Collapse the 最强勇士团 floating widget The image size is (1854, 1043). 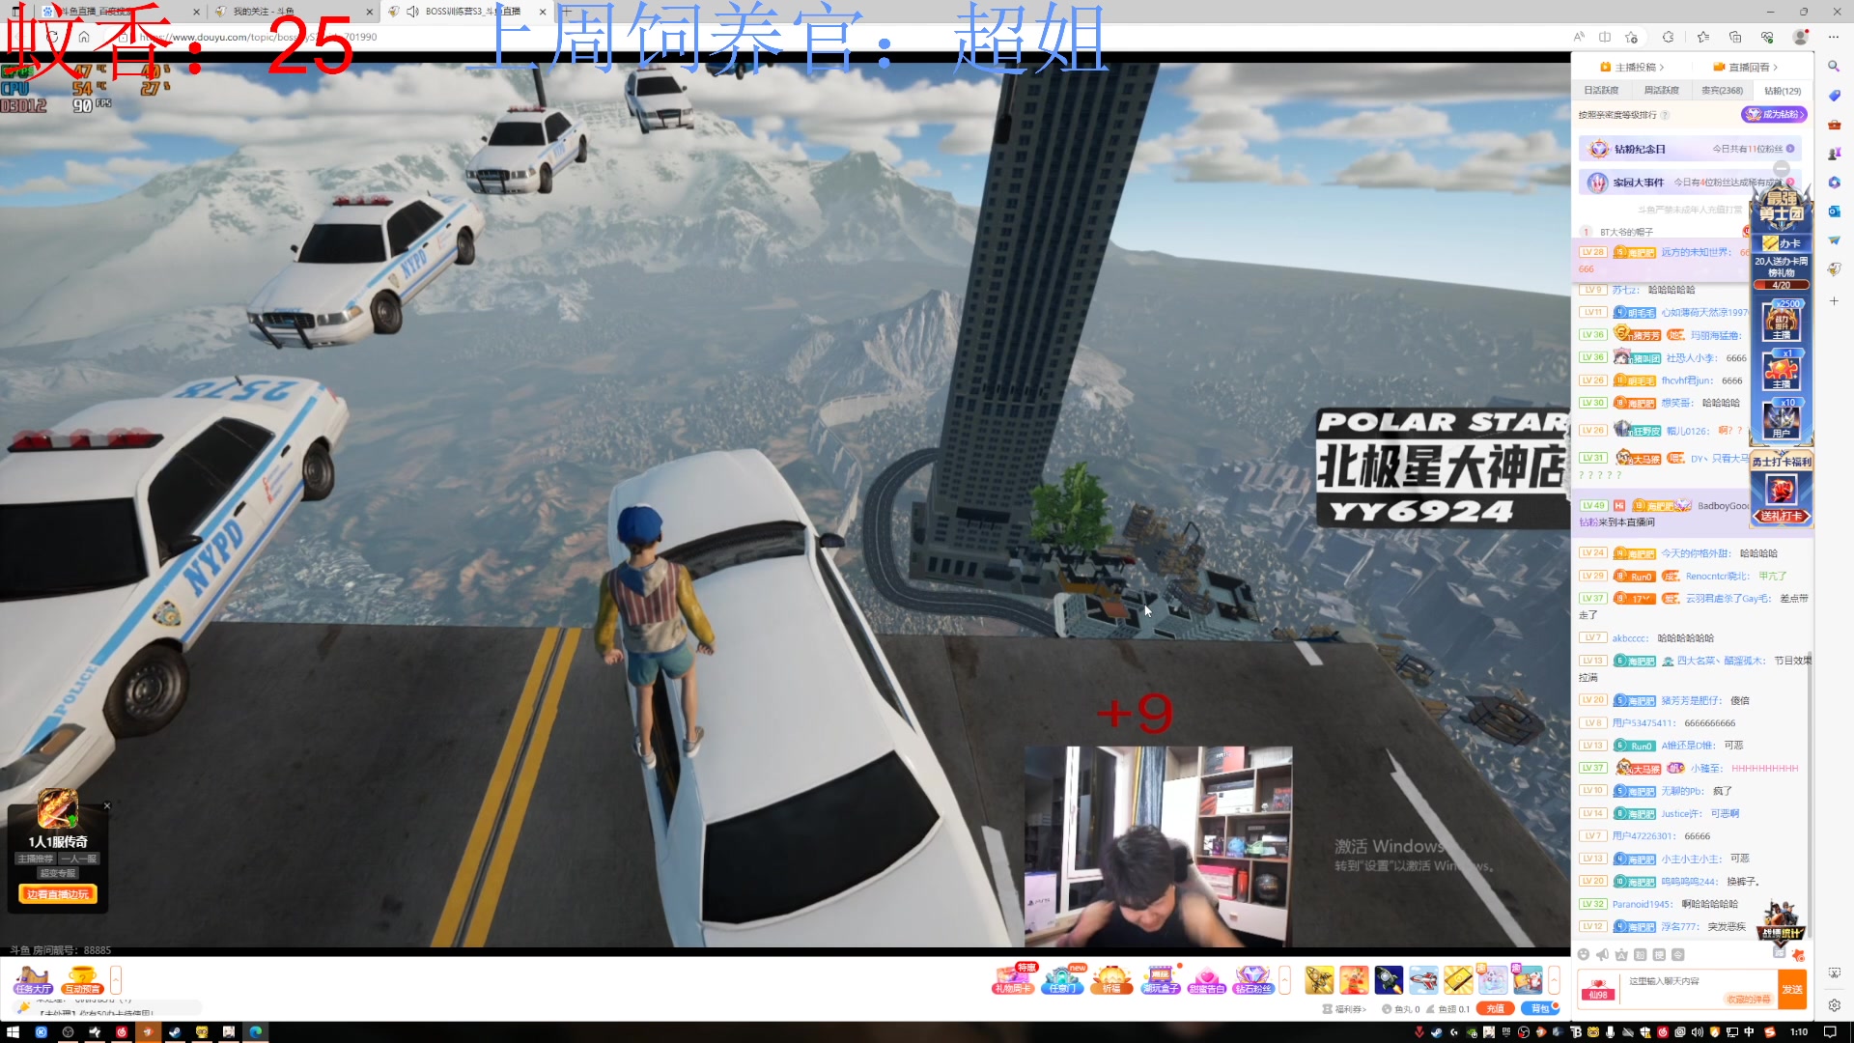[1782, 168]
